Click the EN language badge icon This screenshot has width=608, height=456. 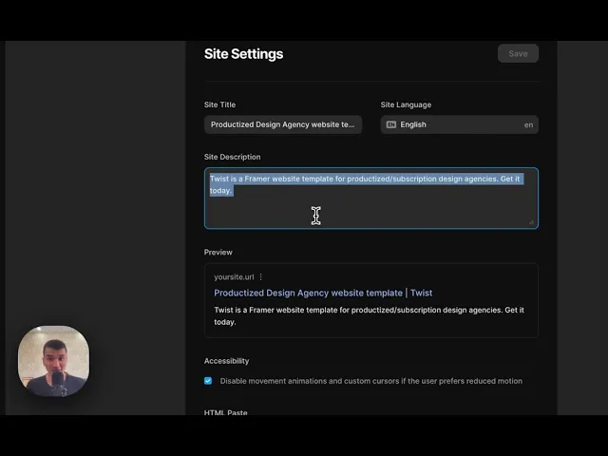[x=390, y=124]
